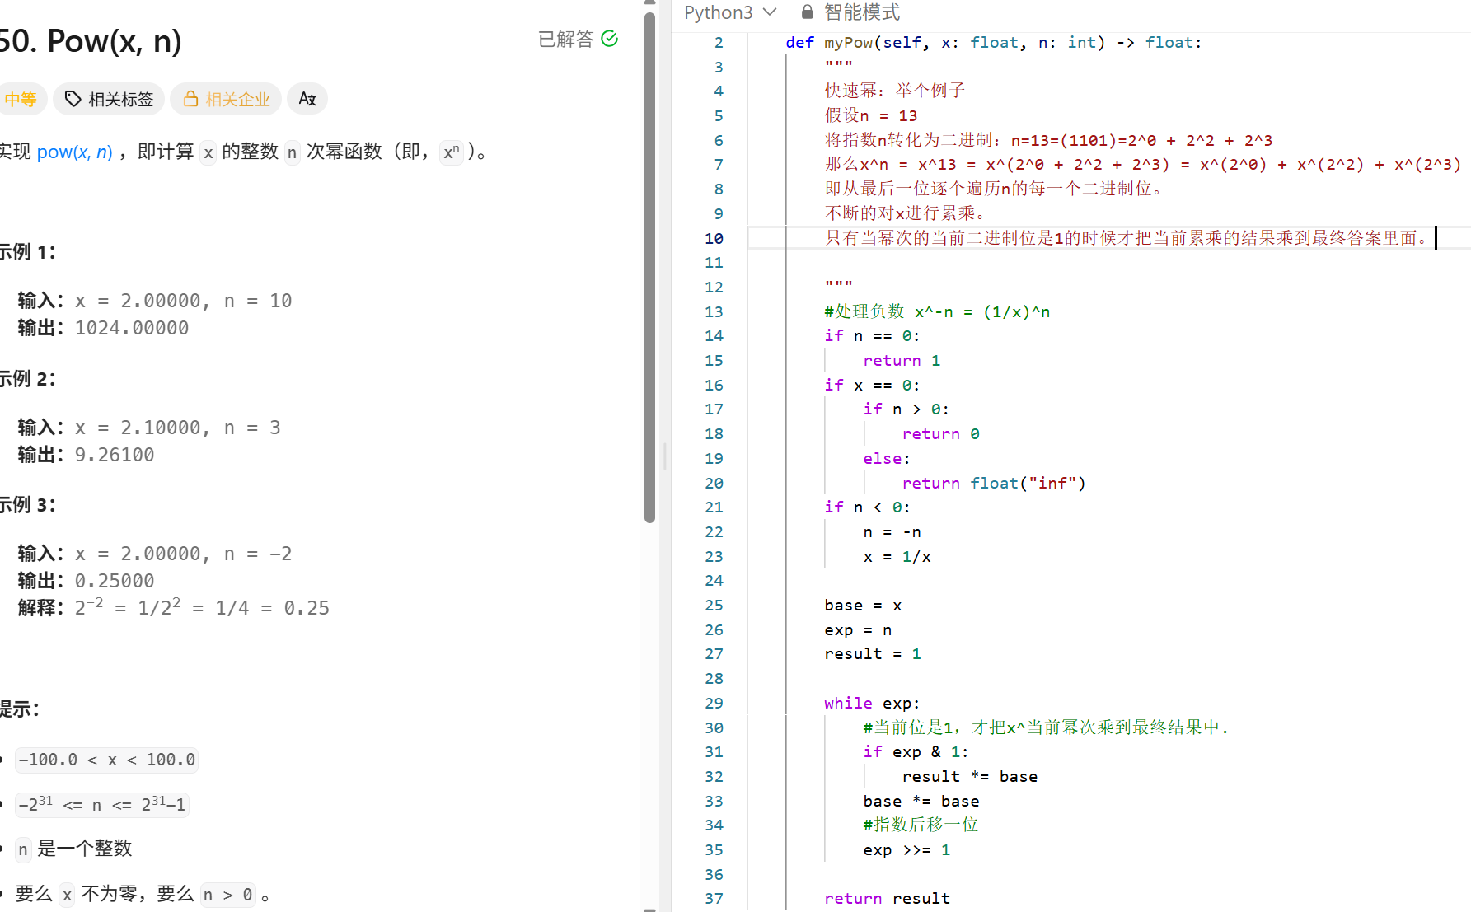
Task: Click the final return result line
Action: tap(887, 898)
